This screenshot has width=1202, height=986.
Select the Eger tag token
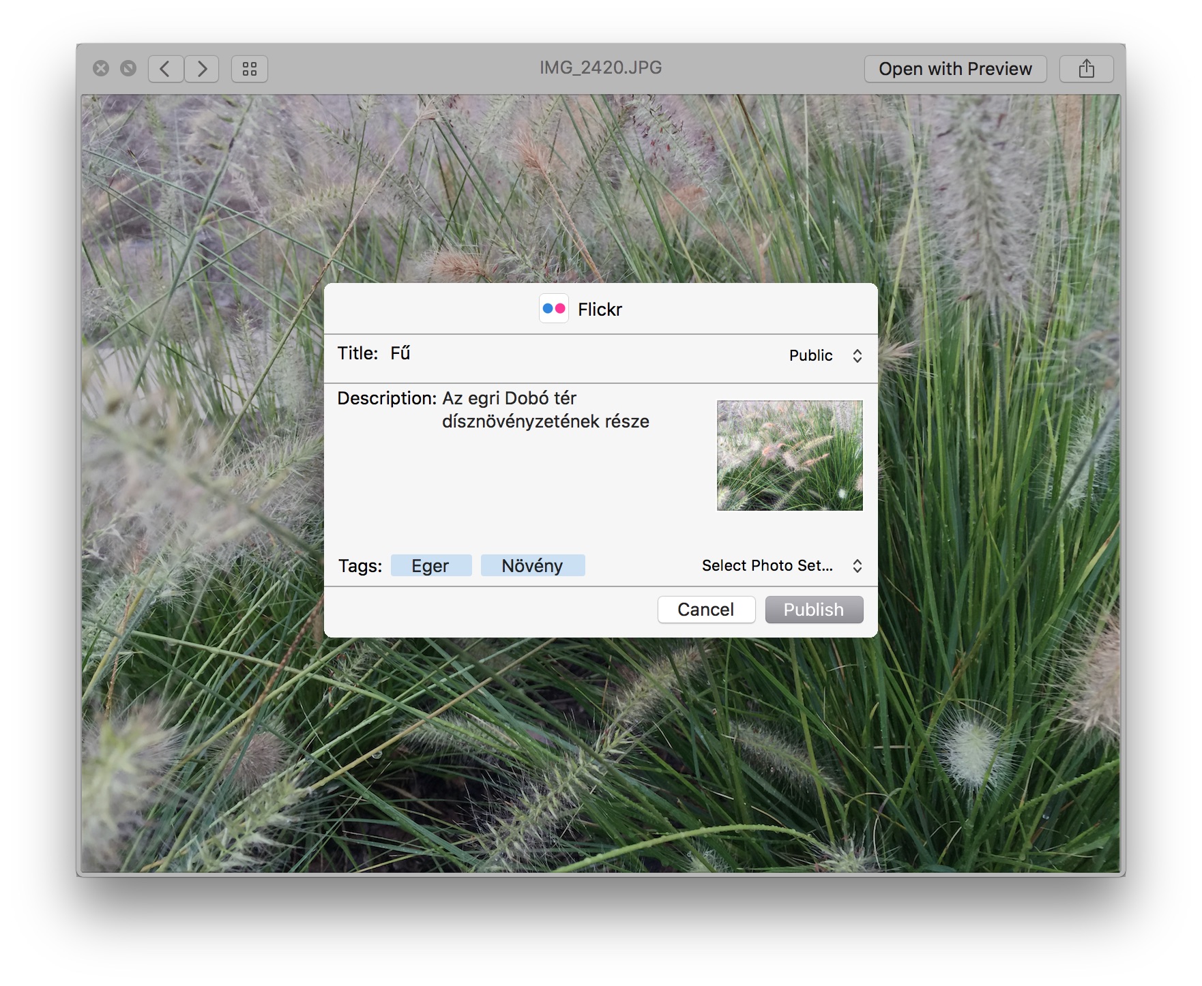(431, 566)
